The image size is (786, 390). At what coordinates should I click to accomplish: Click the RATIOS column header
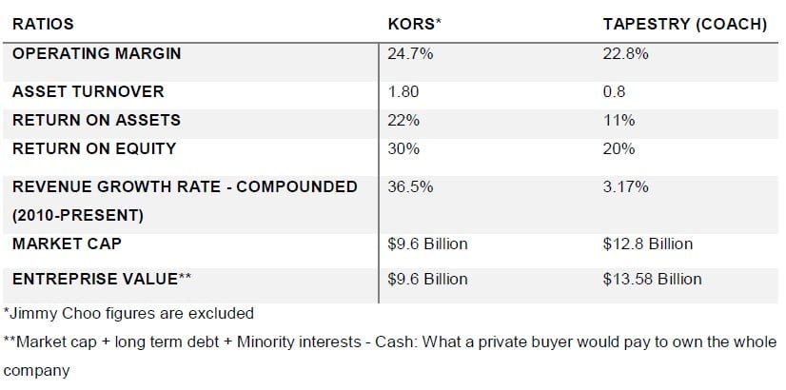tap(43, 24)
